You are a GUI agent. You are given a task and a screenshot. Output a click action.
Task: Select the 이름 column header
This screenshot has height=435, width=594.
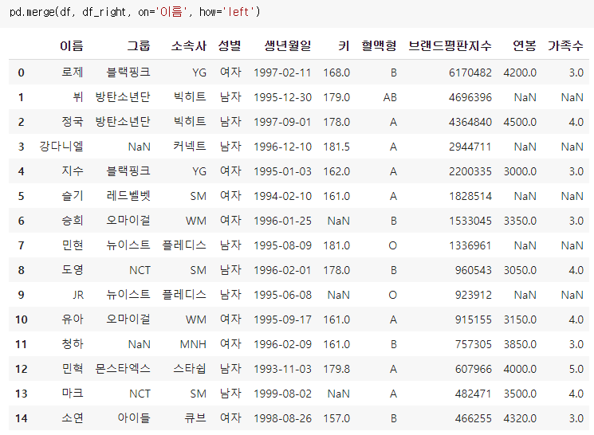coord(71,45)
